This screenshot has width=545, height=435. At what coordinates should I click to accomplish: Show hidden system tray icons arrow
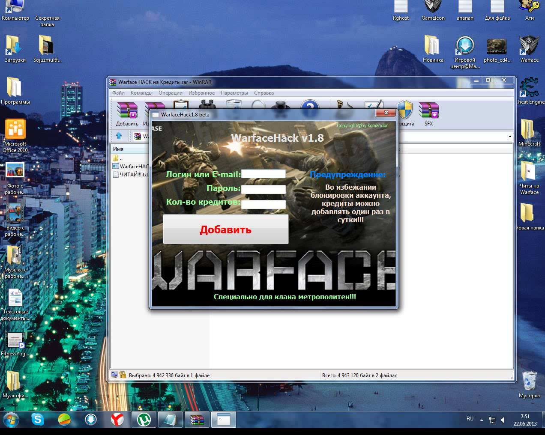pos(482,420)
